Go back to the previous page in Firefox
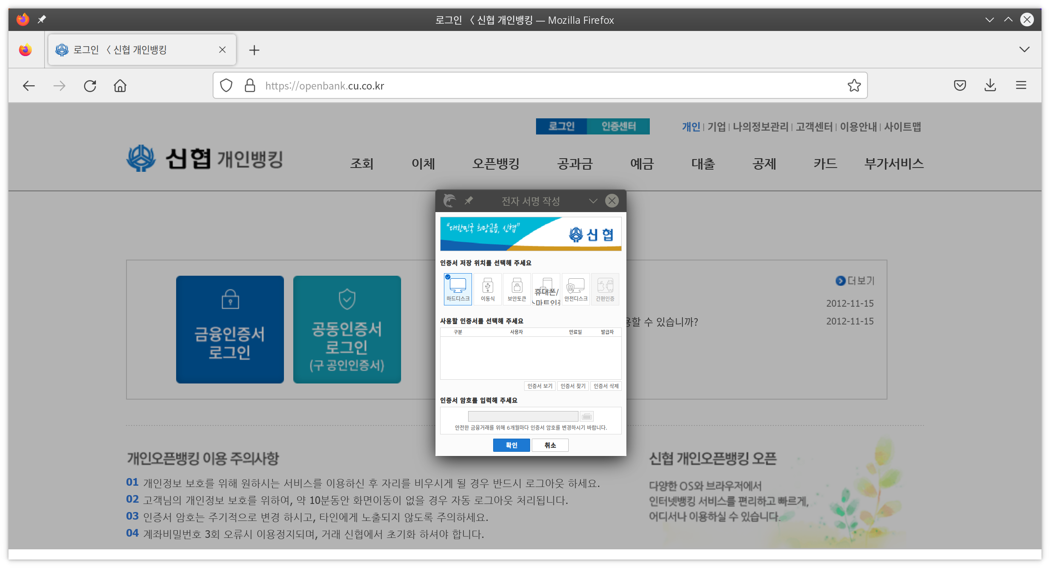 tap(29, 86)
